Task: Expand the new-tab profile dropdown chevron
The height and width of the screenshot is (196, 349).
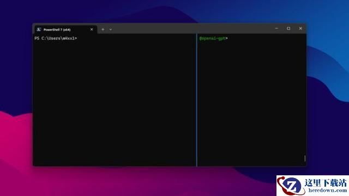Action: coord(111,29)
